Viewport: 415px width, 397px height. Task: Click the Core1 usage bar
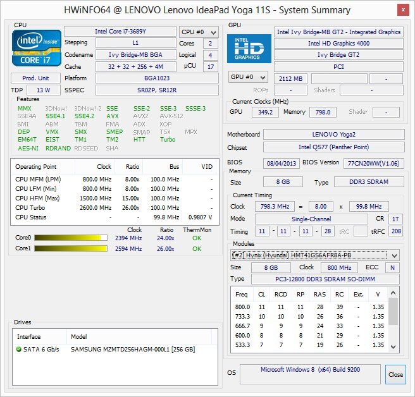point(71,248)
